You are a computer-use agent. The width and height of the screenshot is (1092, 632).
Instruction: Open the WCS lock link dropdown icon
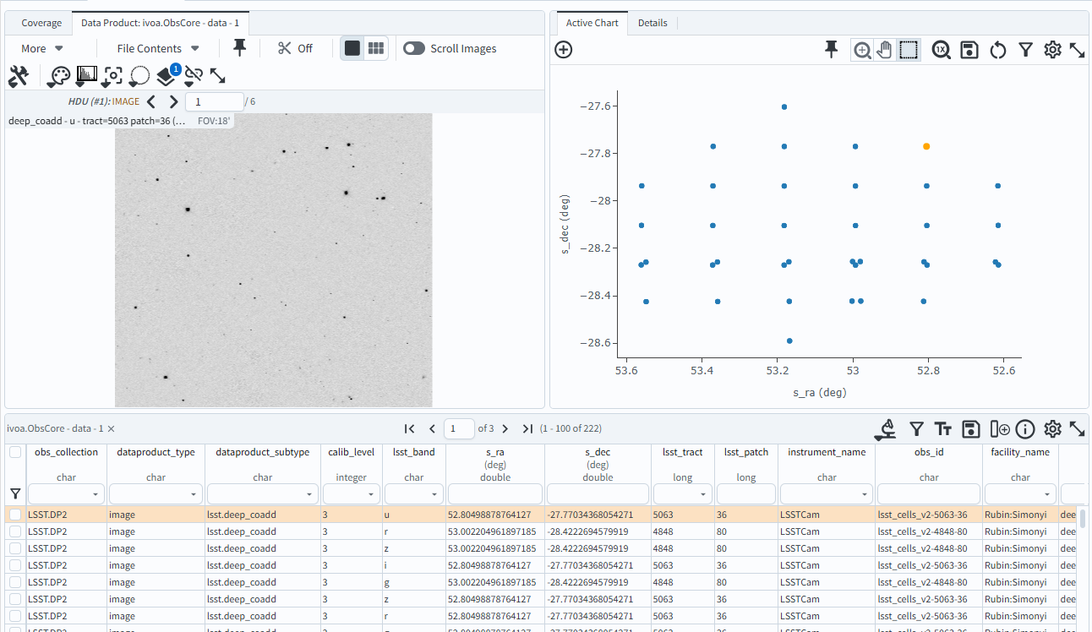click(194, 76)
